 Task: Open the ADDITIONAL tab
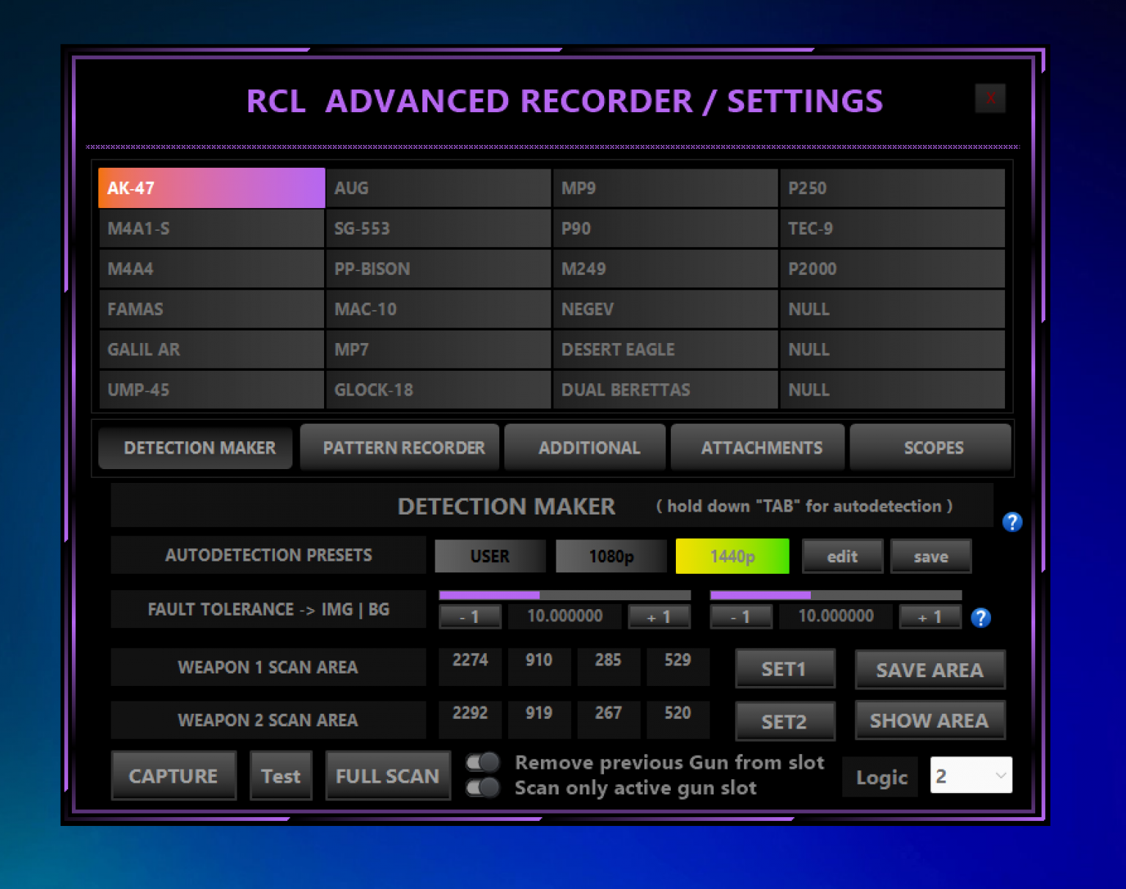point(585,447)
